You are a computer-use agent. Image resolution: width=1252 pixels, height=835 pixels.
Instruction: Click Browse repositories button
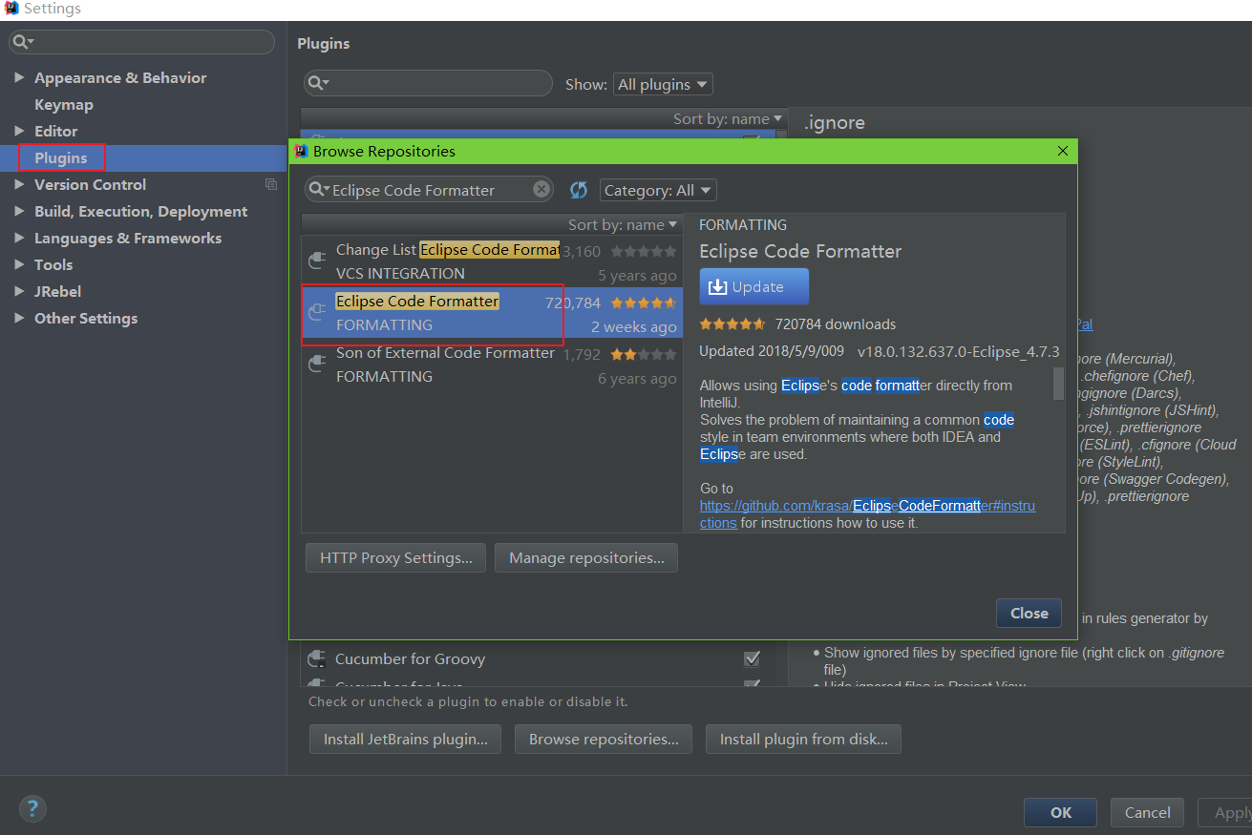tap(604, 739)
